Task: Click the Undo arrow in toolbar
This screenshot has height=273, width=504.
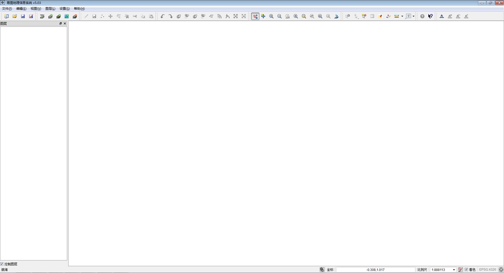Action: click(162, 16)
